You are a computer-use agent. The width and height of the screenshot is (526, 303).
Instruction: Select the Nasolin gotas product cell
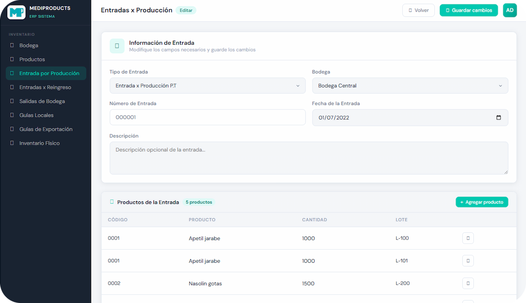(205, 284)
